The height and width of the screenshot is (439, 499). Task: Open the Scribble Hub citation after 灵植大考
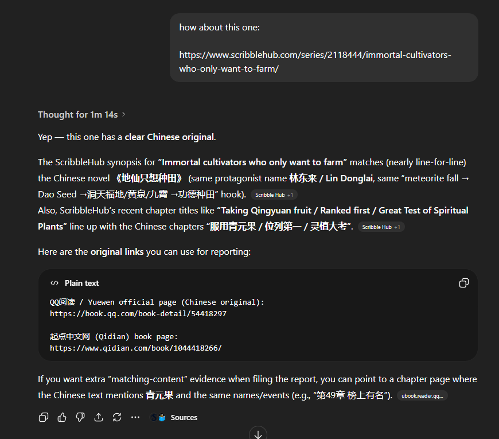tap(381, 227)
